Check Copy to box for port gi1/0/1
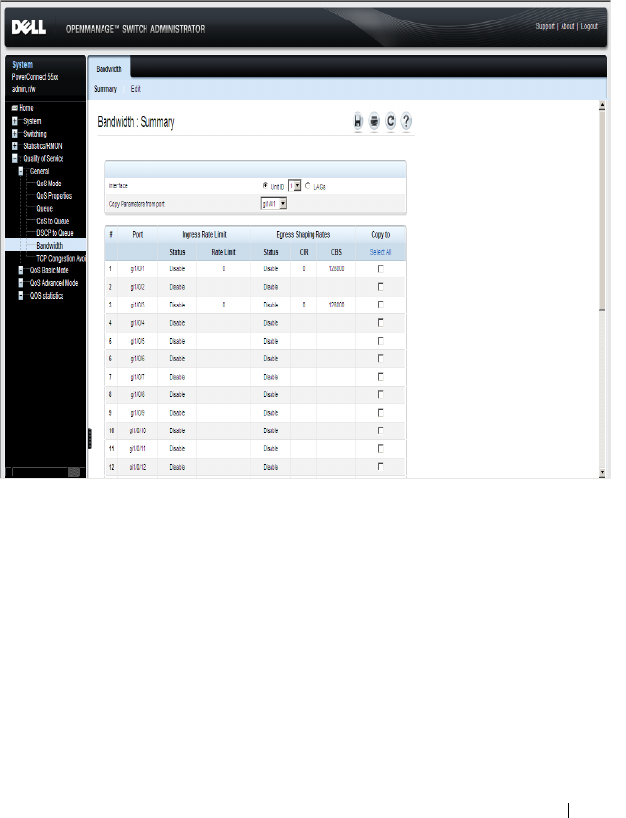The height and width of the screenshot is (818, 626). [380, 268]
